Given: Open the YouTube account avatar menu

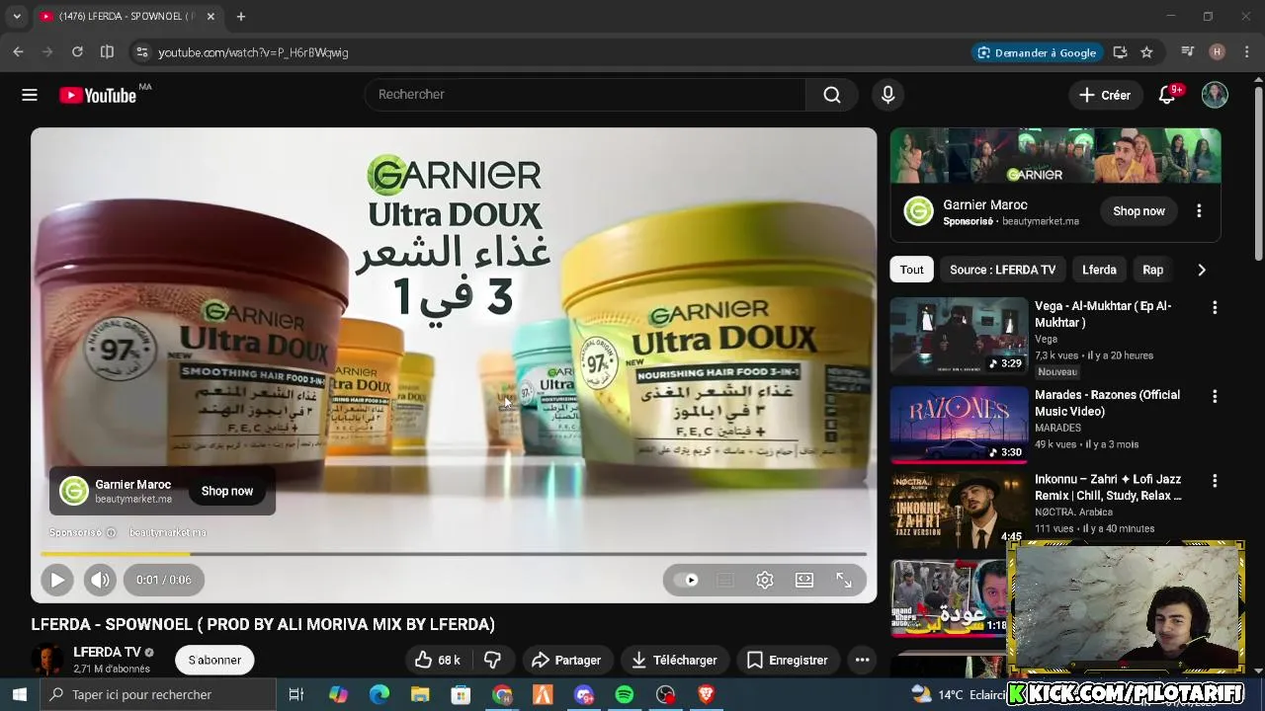Looking at the screenshot, I should (1215, 95).
